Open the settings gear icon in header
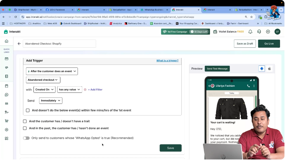 (x=268, y=32)
